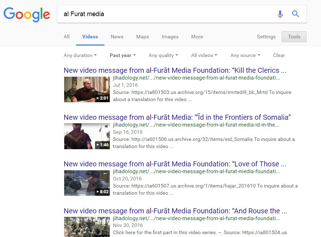Start voice search with the microphone icon
The height and width of the screenshot is (237, 321).
pos(280,14)
